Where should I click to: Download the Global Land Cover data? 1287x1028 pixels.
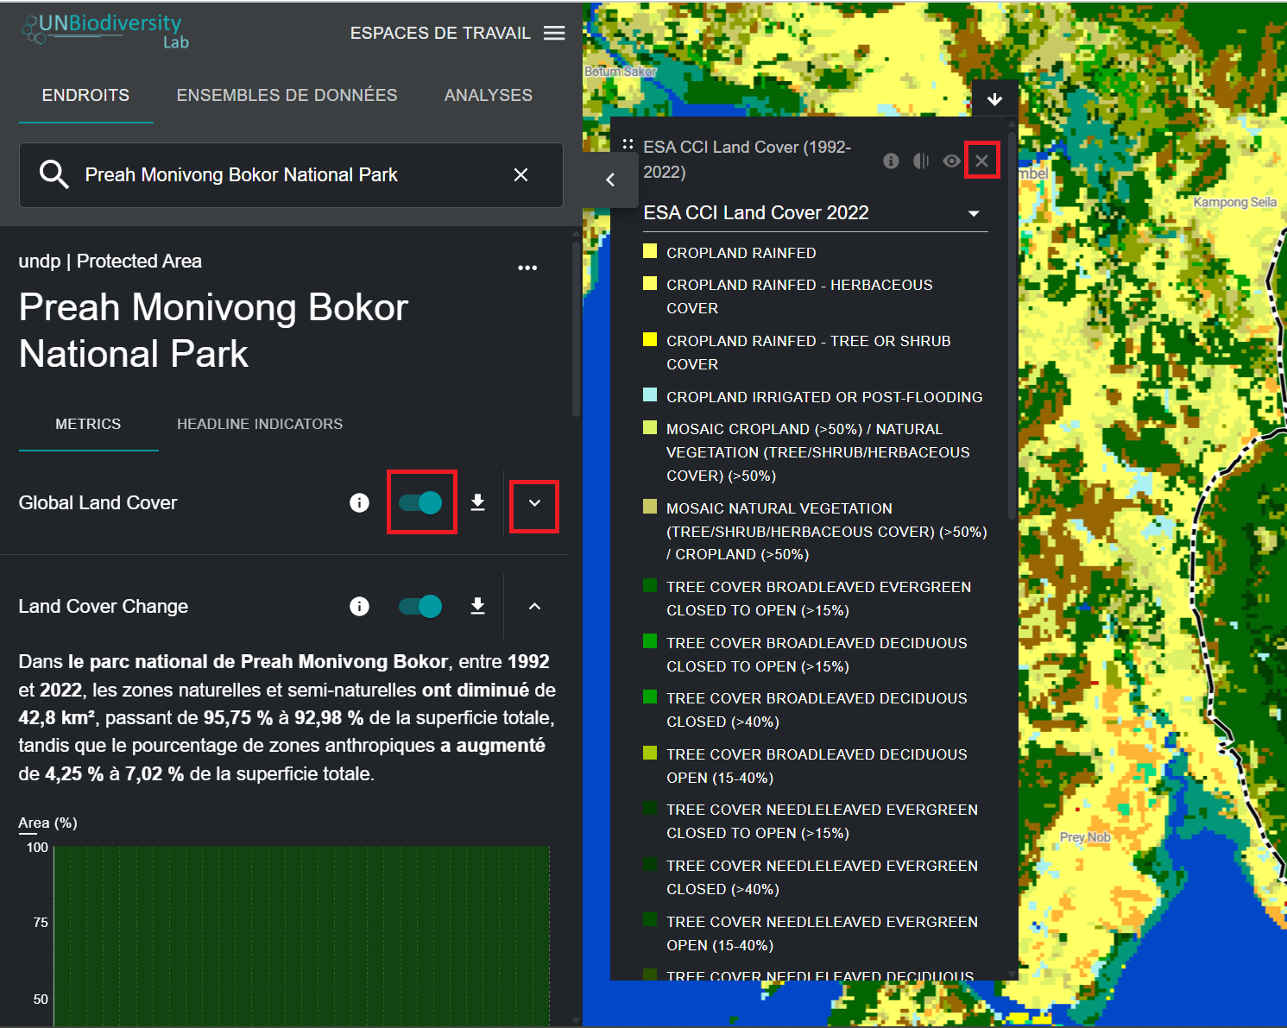tap(477, 503)
